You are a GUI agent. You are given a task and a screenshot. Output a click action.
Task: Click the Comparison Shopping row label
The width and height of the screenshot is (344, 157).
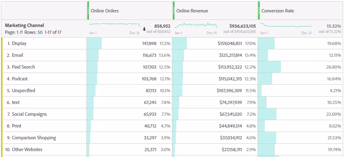34,138
